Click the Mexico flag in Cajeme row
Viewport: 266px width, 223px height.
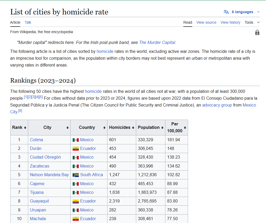point(76,184)
